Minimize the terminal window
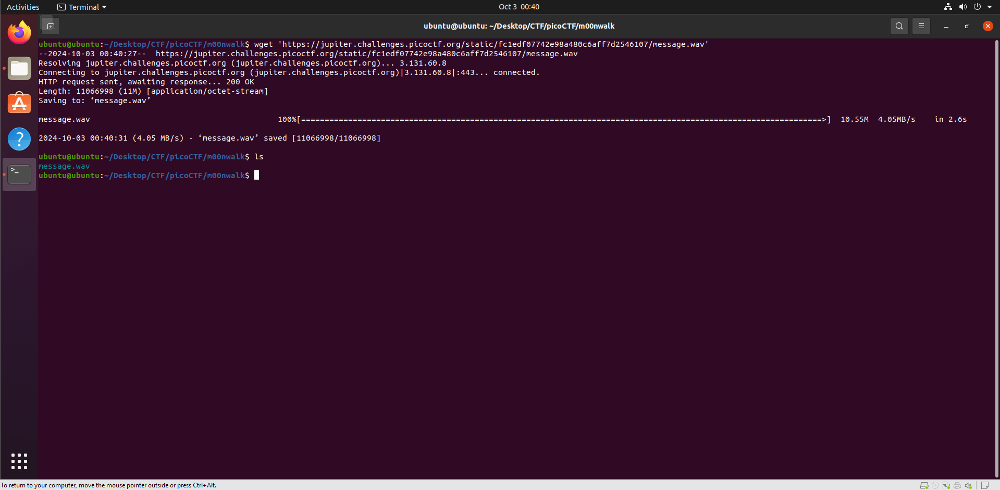The height and width of the screenshot is (490, 1000). pos(946,26)
